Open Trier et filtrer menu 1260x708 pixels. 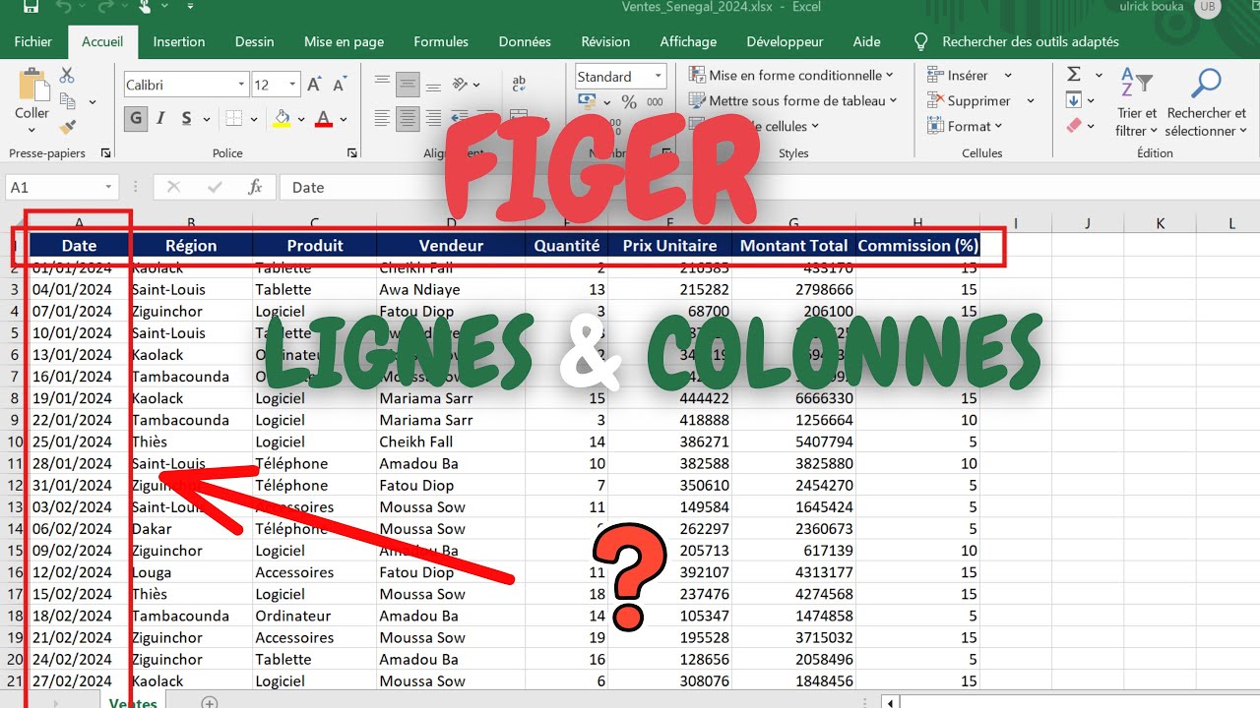[1137, 102]
